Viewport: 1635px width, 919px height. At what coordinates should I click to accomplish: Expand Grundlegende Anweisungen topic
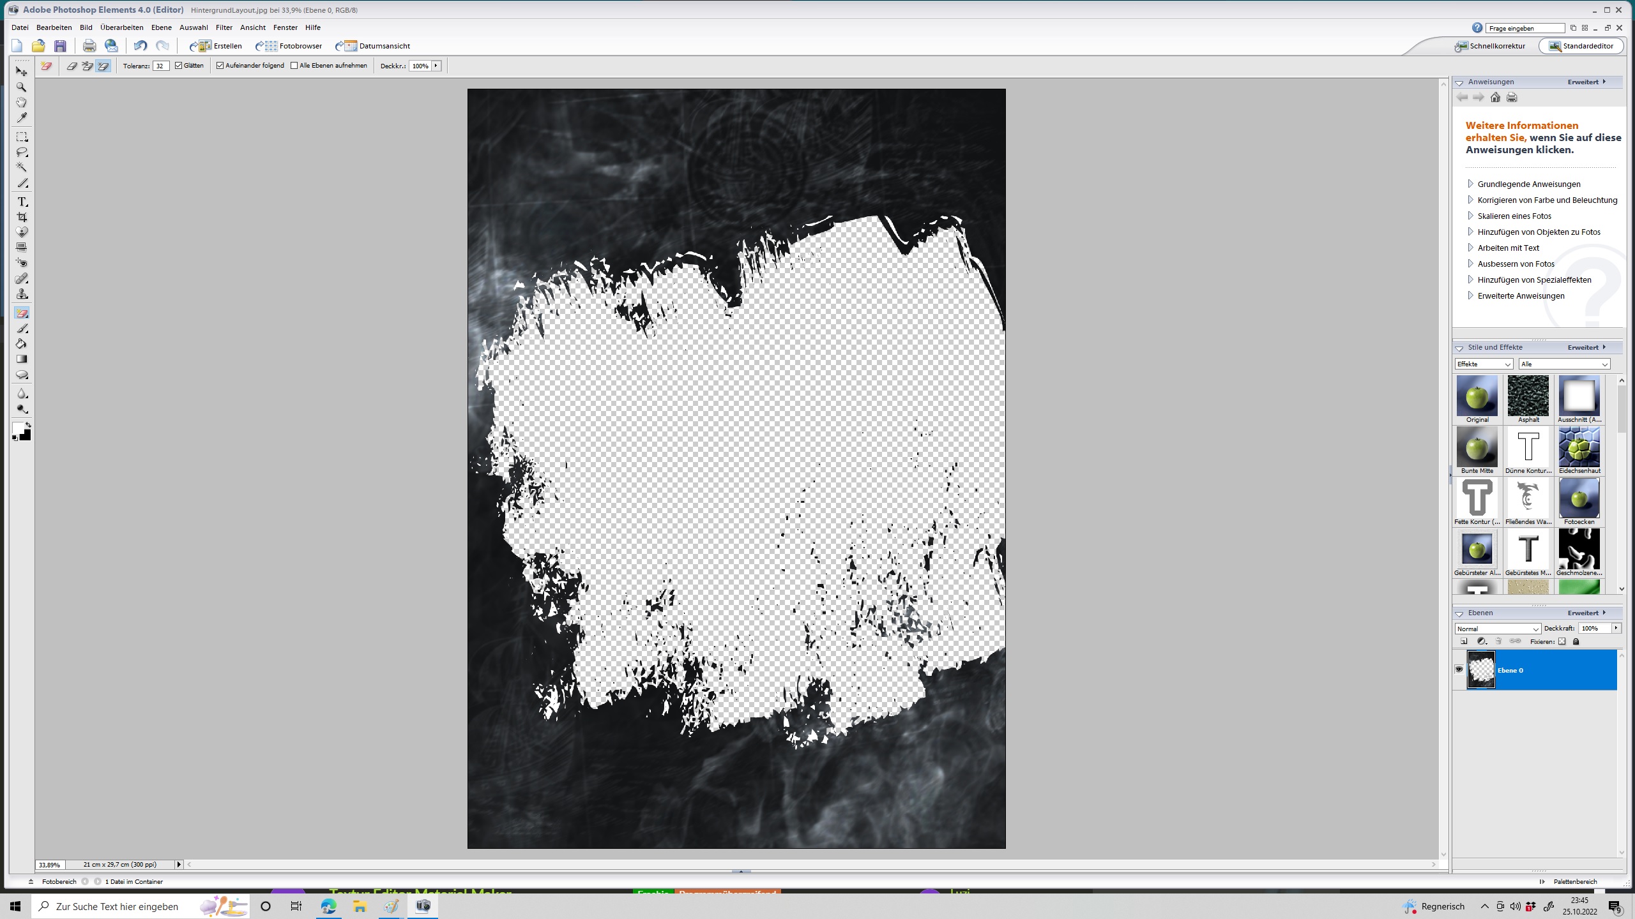[x=1528, y=184]
